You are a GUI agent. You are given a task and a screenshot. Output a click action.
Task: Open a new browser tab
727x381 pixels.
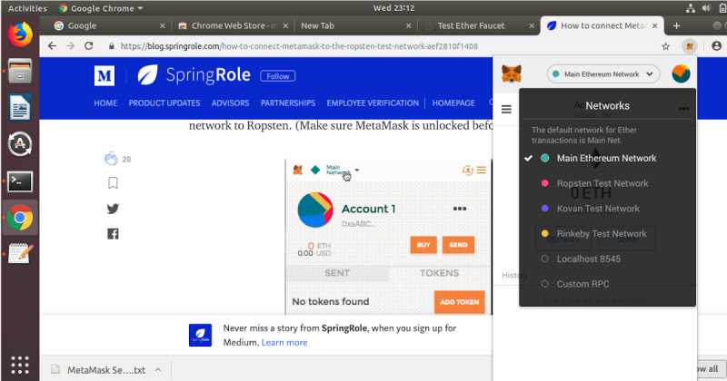pyautogui.click(x=676, y=26)
